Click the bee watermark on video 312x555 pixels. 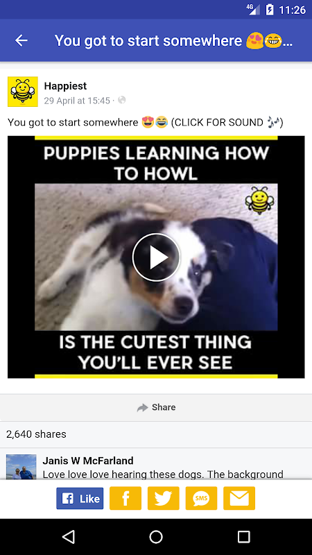259,200
